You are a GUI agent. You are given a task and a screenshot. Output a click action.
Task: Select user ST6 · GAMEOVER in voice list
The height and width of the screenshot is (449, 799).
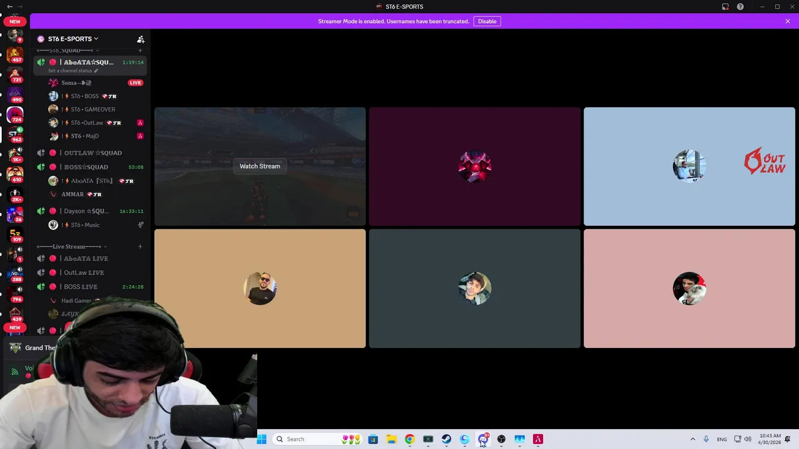[96, 109]
